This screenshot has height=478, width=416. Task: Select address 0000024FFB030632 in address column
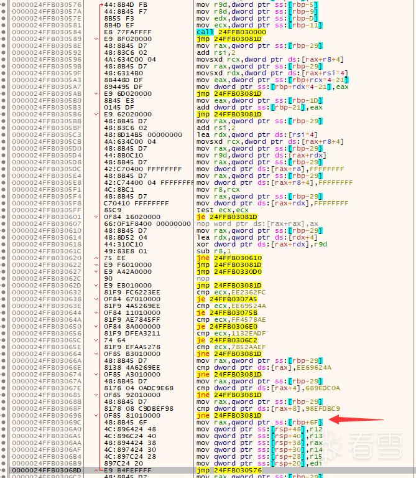click(47, 292)
